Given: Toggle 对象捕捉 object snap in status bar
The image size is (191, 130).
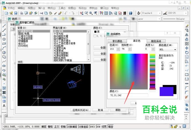Looking at the screenshot, I should 72,127.
